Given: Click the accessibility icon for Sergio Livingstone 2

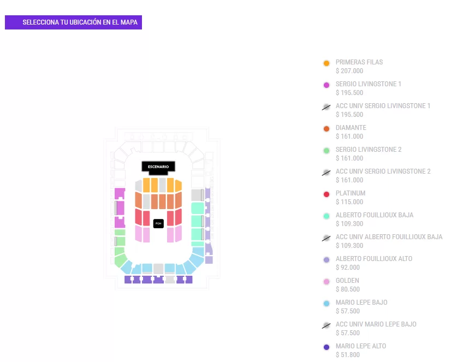Looking at the screenshot, I should tap(327, 173).
